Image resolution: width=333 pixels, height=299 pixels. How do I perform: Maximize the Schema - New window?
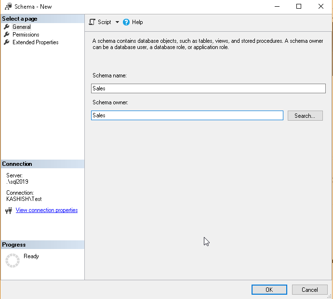coord(299,7)
